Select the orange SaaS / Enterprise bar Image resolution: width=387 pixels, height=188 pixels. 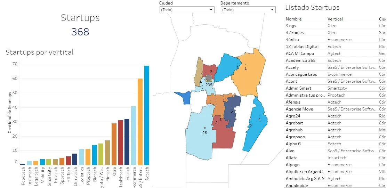click(x=140, y=122)
